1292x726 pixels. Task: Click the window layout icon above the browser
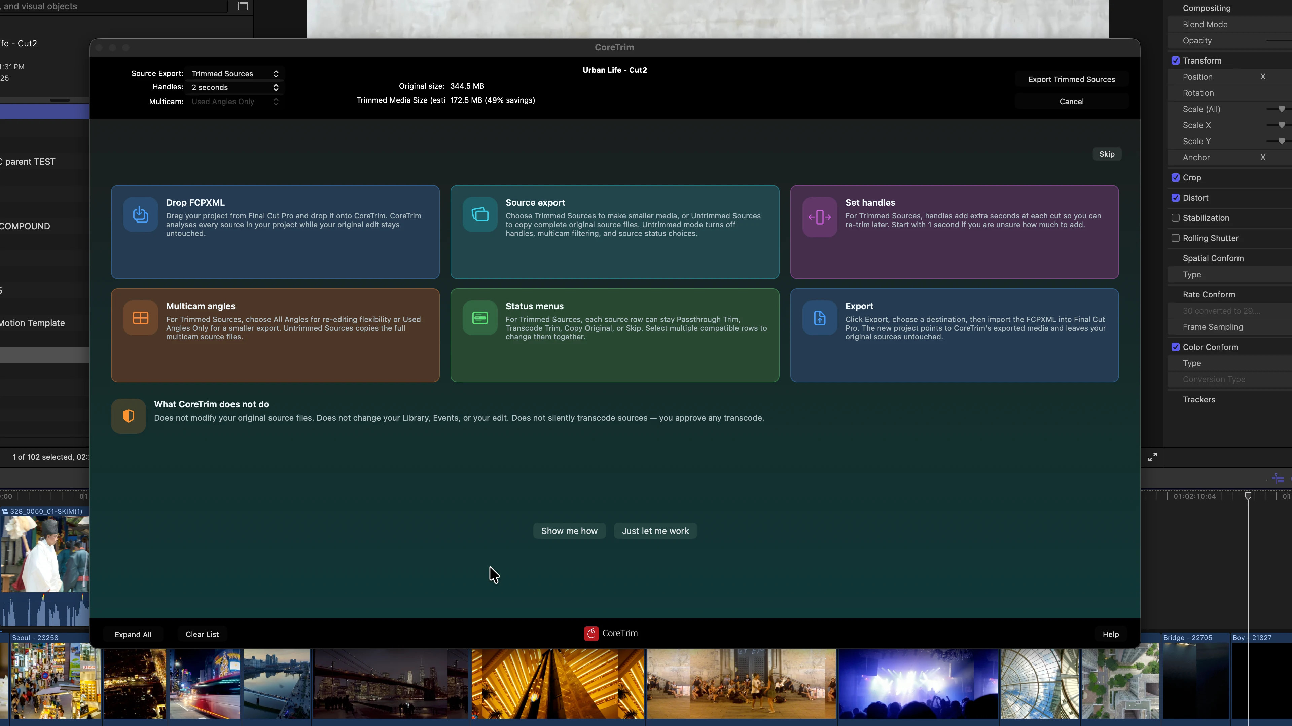243,6
